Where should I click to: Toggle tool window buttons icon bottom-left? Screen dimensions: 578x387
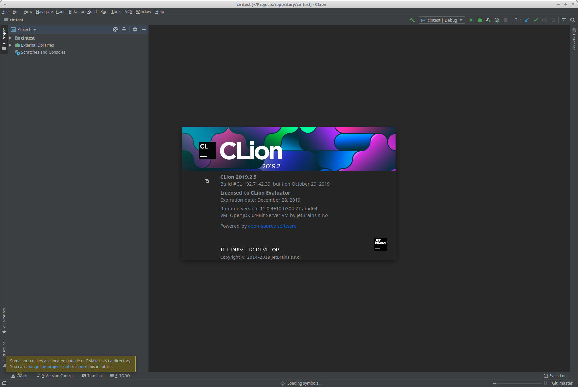4,383
